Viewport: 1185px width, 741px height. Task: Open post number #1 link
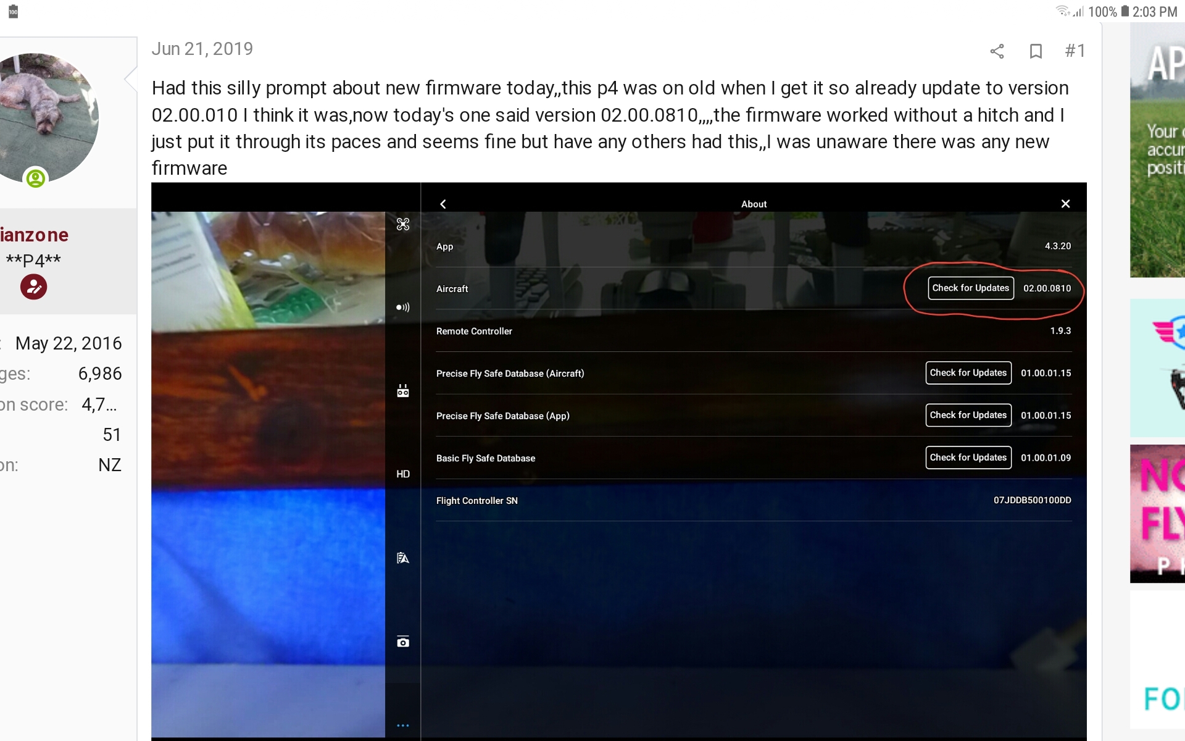click(x=1075, y=51)
